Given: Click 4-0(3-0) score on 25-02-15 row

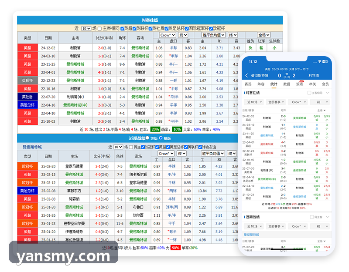Looking at the screenshot, I should coord(102,175).
